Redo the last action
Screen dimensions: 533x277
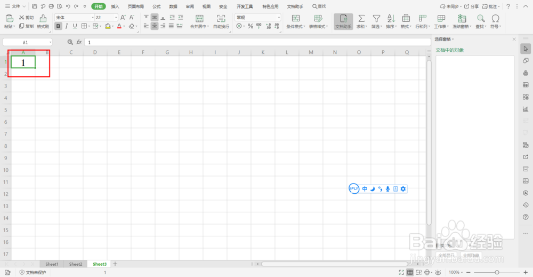click(76, 6)
